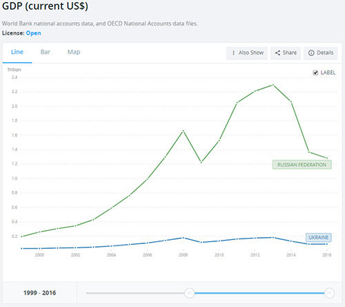Click the Russian Federation series label

point(302,165)
